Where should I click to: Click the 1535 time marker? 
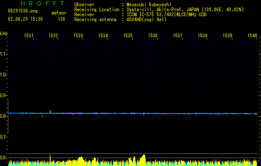point(128,36)
